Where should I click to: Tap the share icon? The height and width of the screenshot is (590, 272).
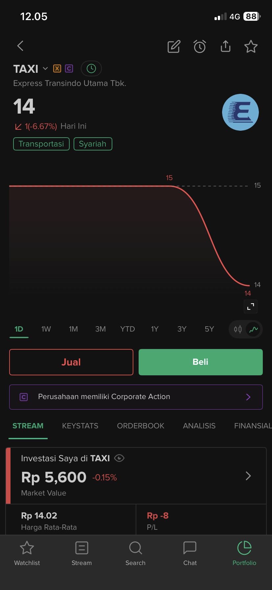225,46
